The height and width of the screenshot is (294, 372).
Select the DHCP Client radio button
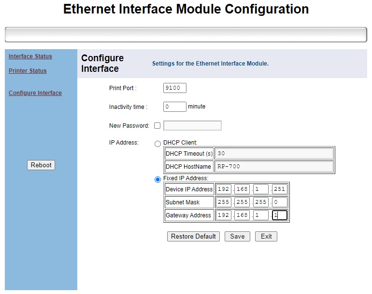point(157,143)
